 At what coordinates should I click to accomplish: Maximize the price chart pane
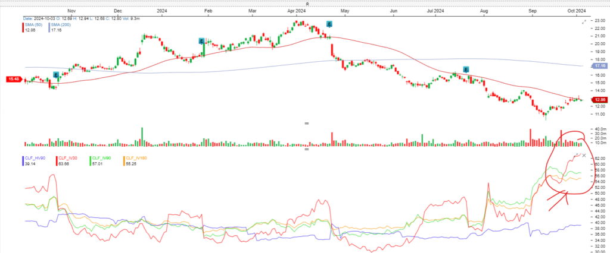pos(584,22)
